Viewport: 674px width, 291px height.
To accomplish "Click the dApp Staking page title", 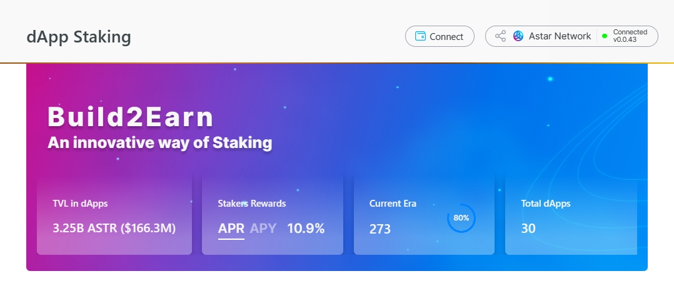I will (x=79, y=37).
